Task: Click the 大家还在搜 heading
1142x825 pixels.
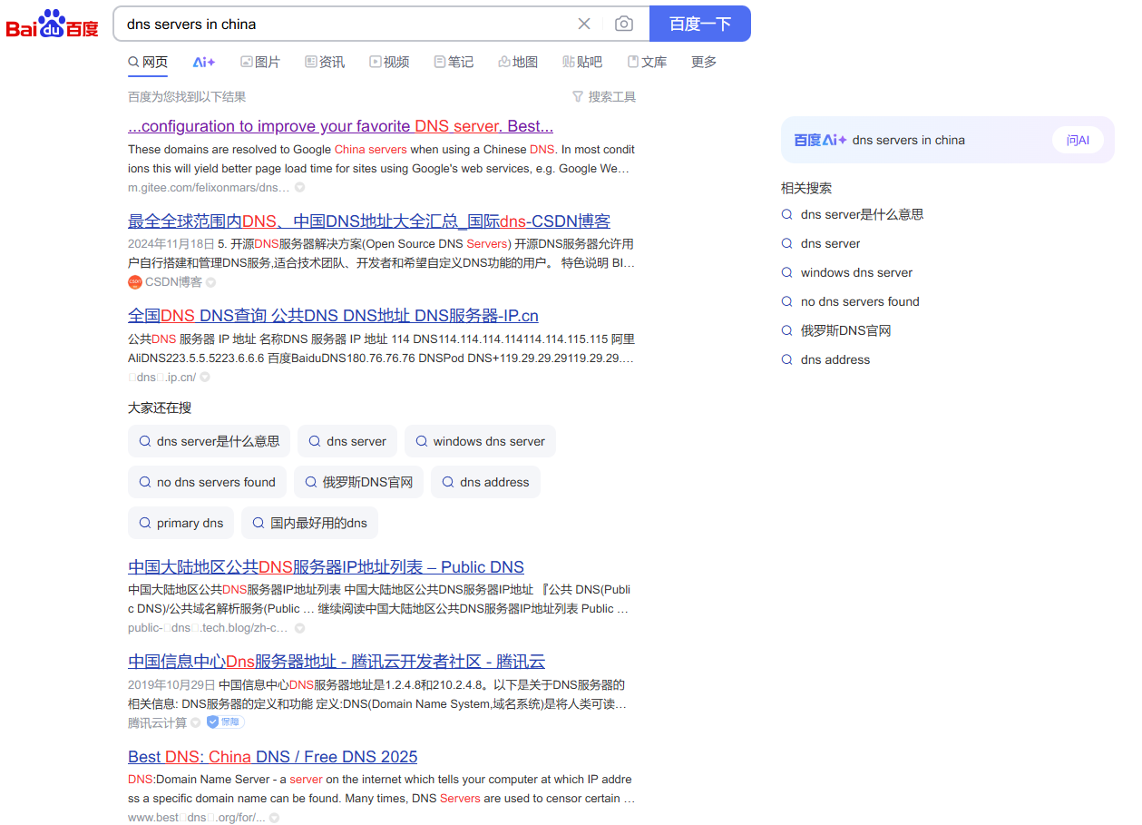Action: click(x=160, y=408)
